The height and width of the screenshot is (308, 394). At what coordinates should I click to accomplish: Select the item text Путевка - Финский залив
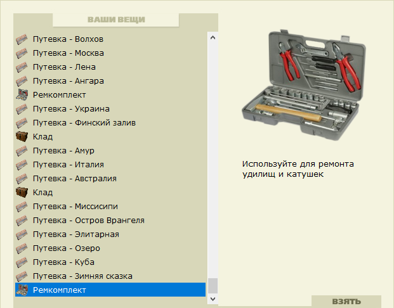coord(84,123)
